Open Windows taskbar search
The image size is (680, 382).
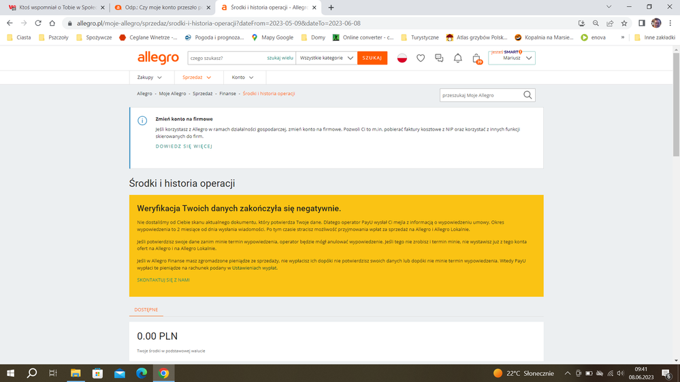tap(32, 373)
